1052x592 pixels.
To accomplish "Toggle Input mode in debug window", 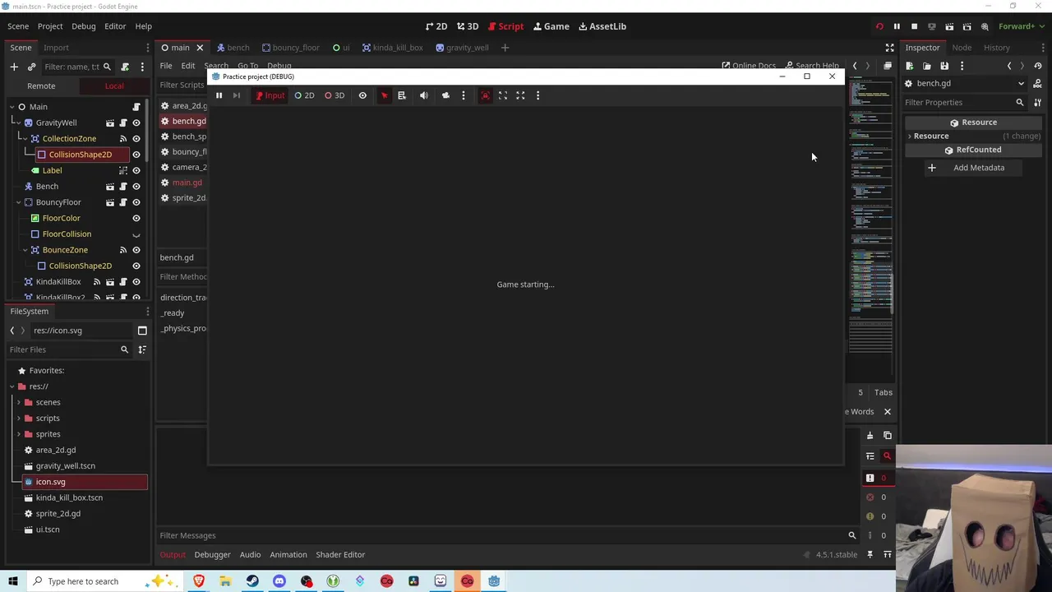I will (x=270, y=95).
